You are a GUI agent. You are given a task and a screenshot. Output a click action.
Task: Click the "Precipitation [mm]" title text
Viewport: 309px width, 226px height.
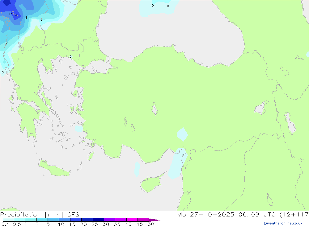click(32, 215)
